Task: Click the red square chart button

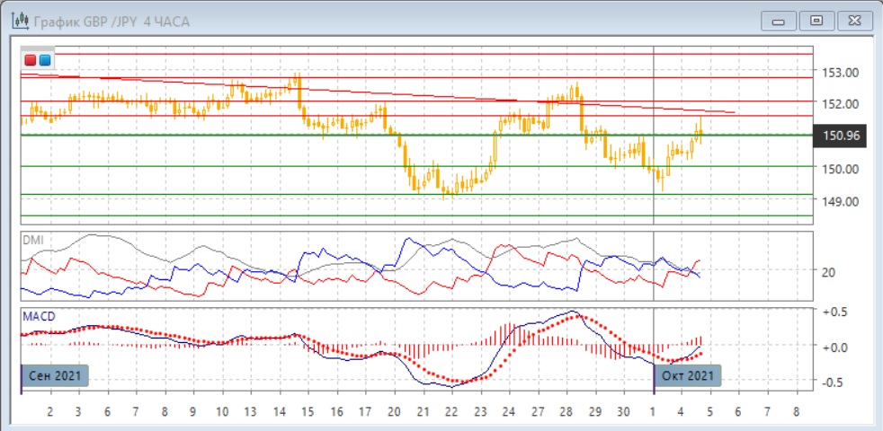Action: tap(31, 60)
